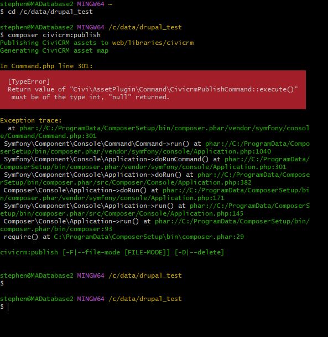Click 'composer.phar/bin/composer:93' path line
Screen dimensions: 328x337
tap(56, 229)
